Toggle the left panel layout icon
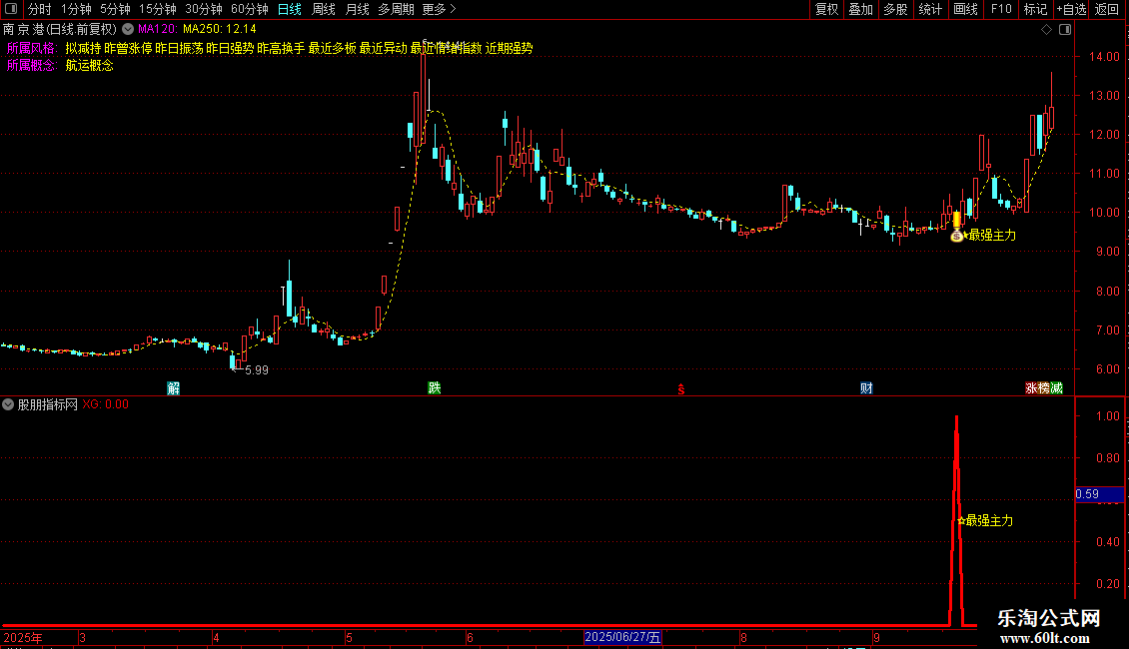The width and height of the screenshot is (1129, 649). [11, 9]
